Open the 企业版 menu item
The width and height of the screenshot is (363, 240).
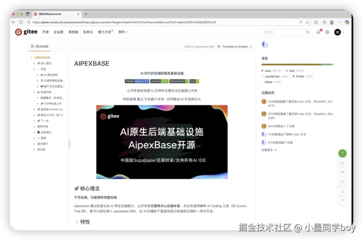58,32
